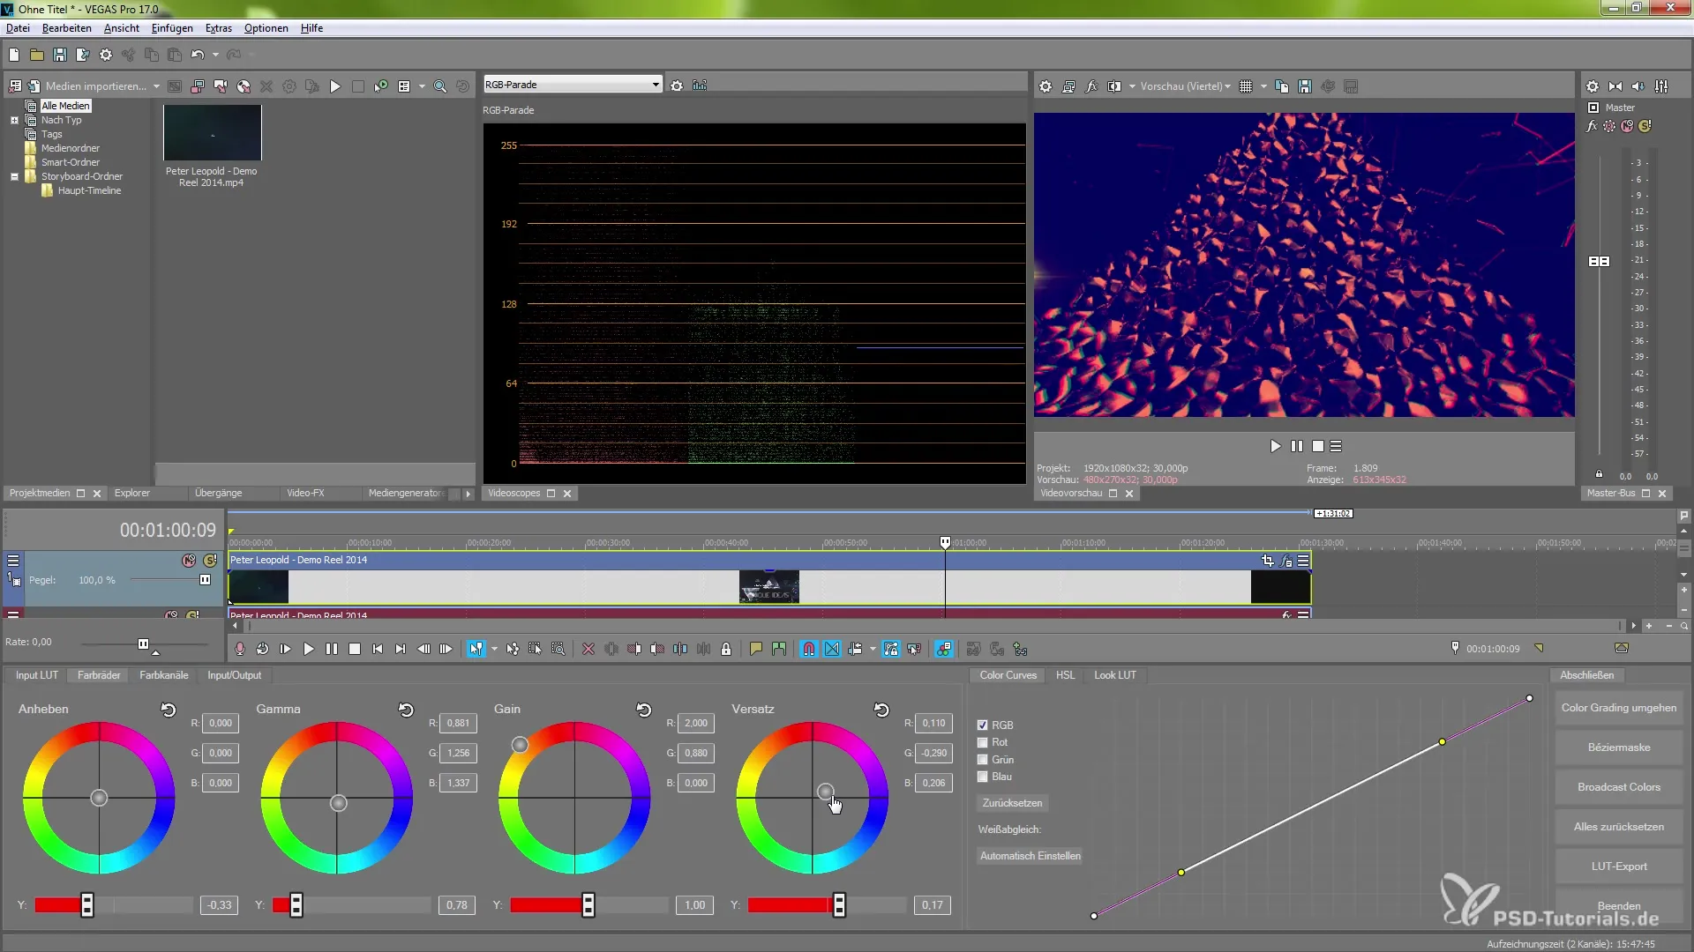The width and height of the screenshot is (1694, 952).
Task: Open the edit tool dropdown arrow
Action: pyautogui.click(x=494, y=649)
